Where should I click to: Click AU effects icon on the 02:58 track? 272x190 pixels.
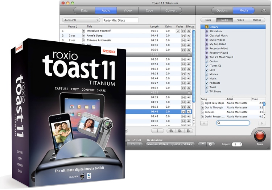coord(189,64)
